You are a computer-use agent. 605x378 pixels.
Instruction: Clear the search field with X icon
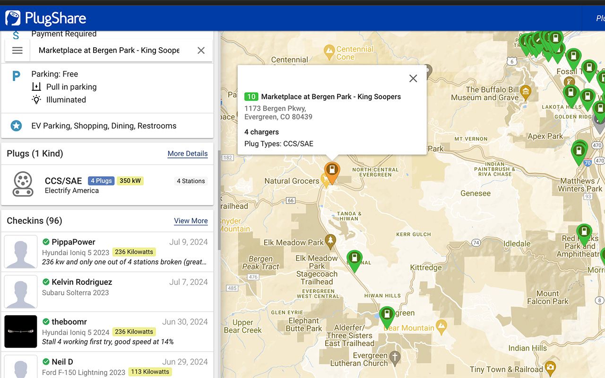click(201, 51)
